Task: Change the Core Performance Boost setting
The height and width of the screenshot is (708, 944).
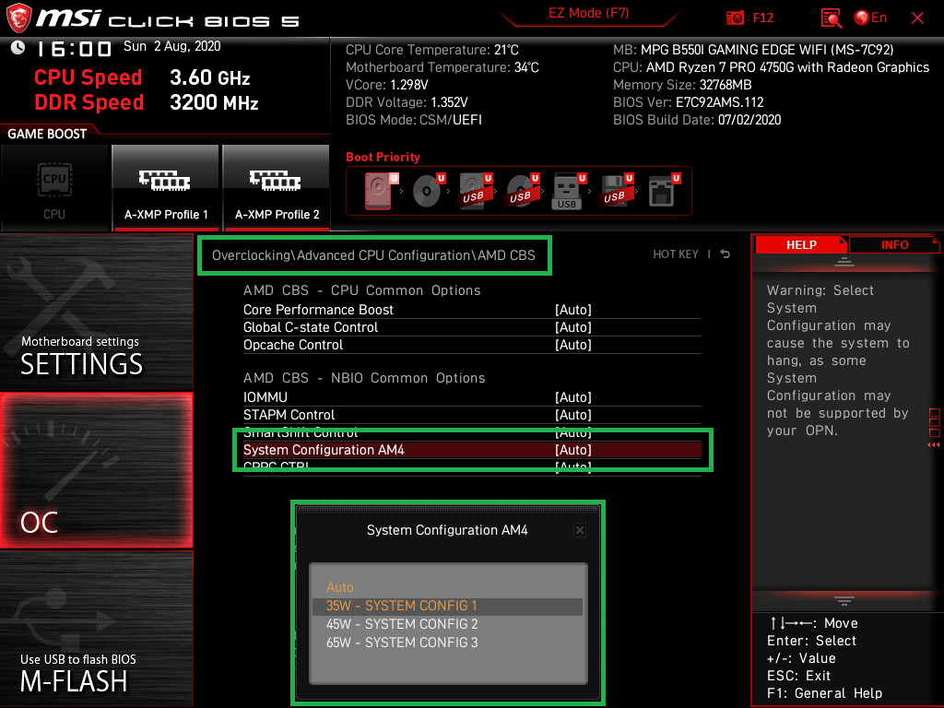Action: click(472, 310)
